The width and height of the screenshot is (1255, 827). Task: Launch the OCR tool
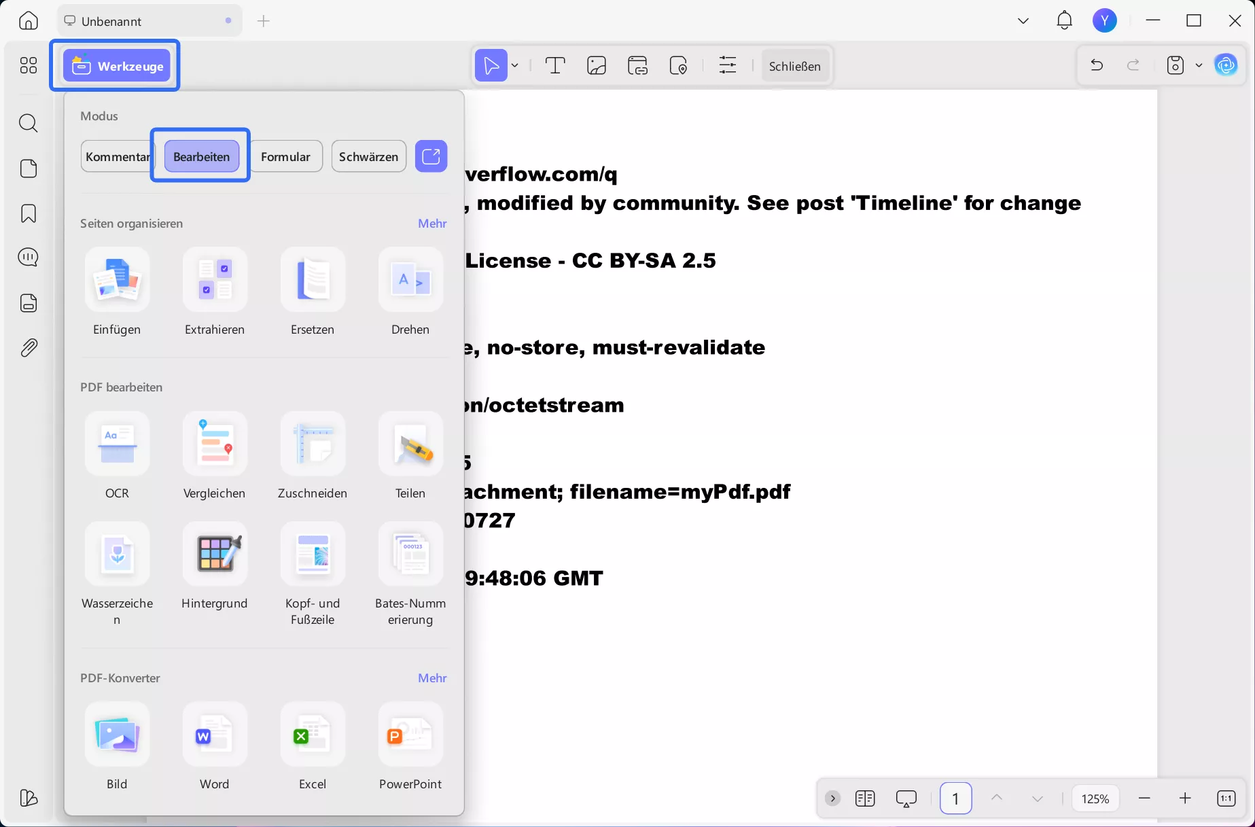coord(117,456)
